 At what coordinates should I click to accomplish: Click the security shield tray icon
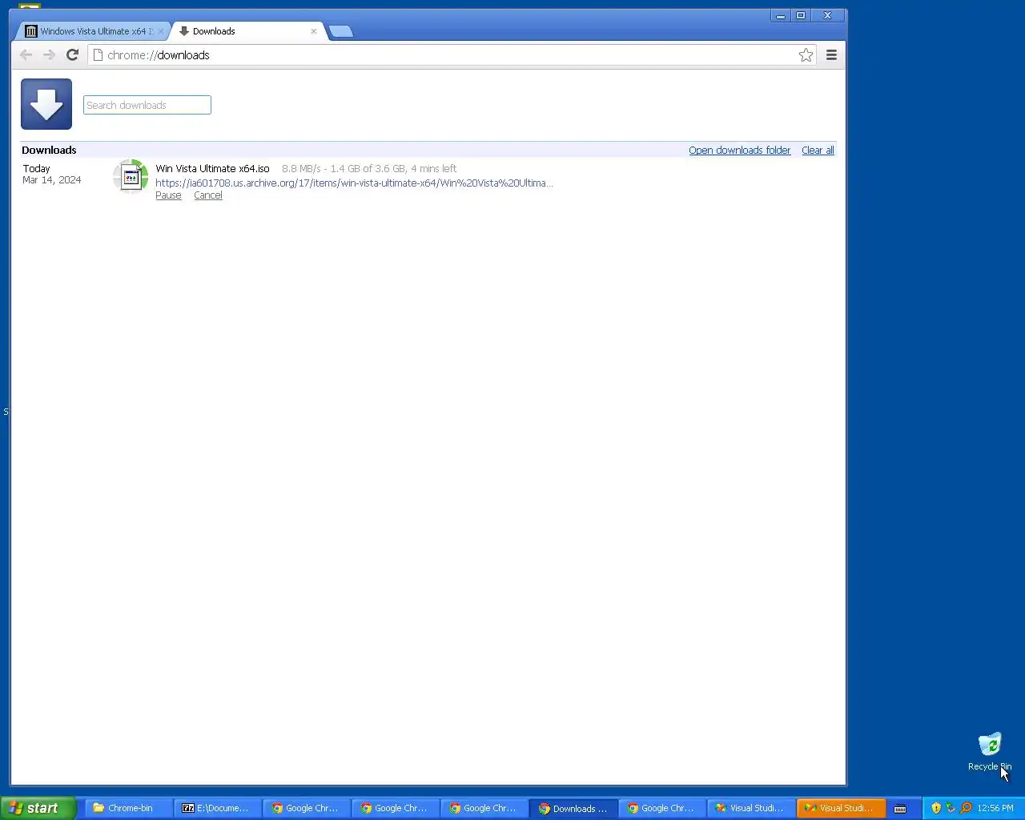click(936, 808)
